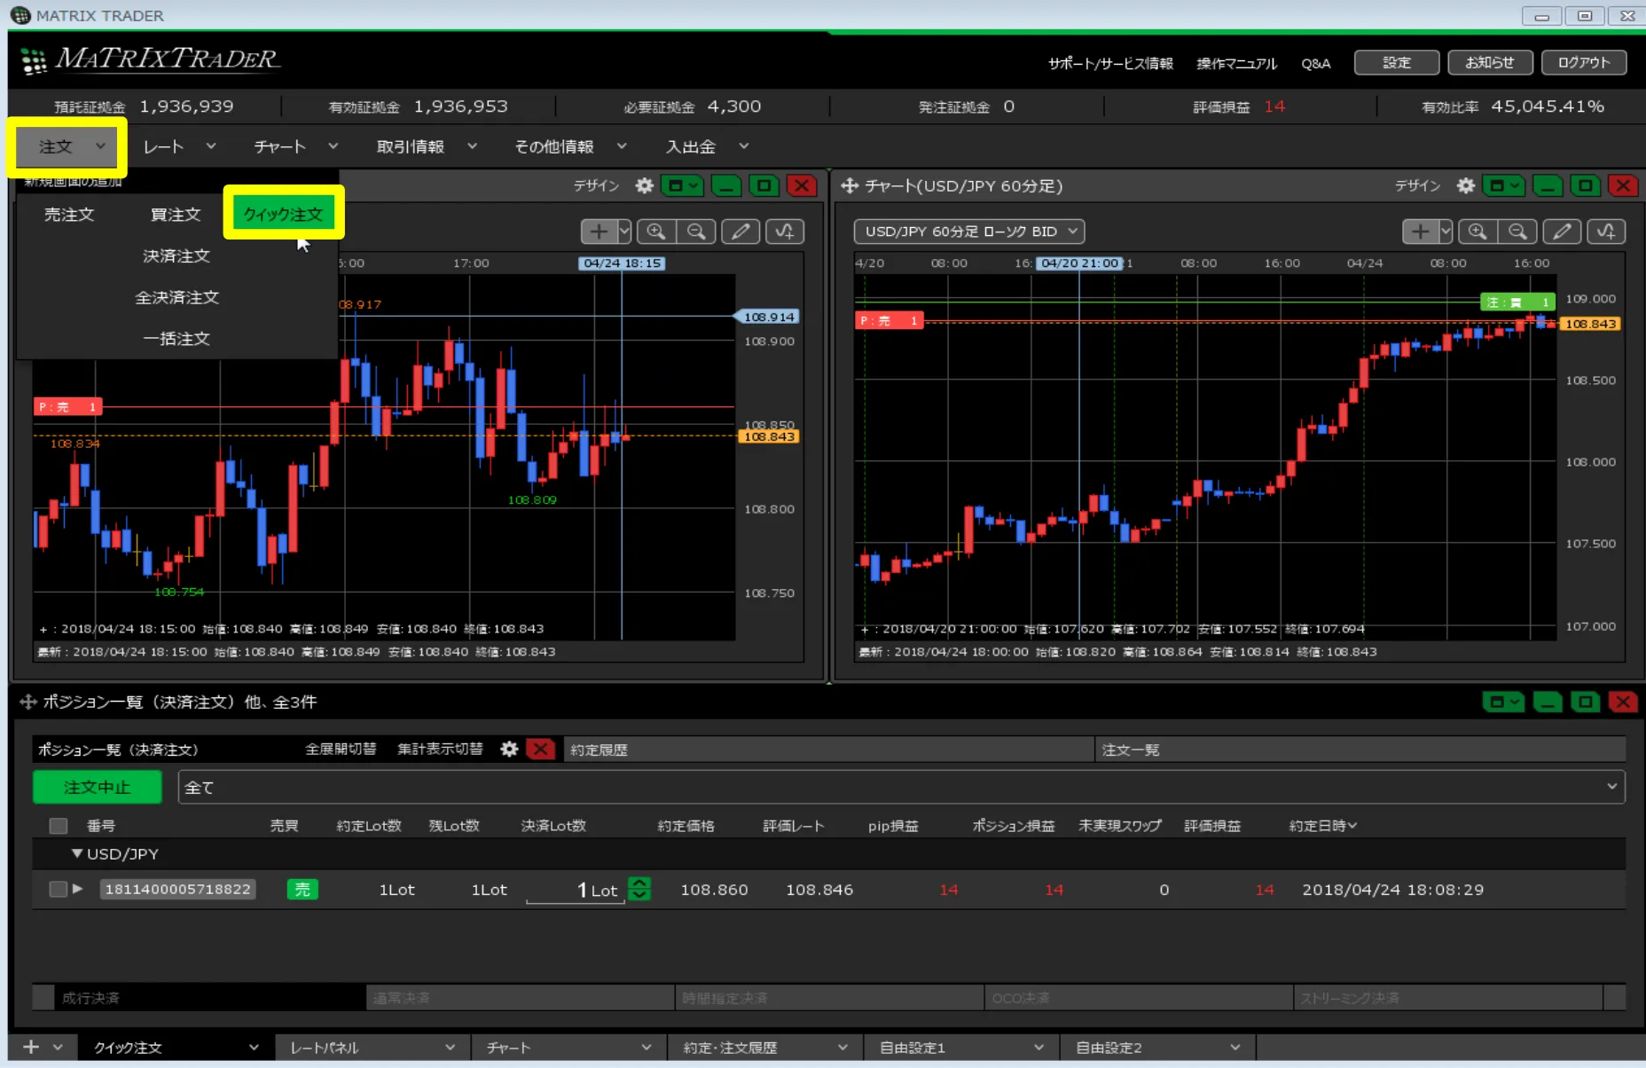This screenshot has height=1068, width=1646.
Task: Collapse the USD/JPY position group
Action: point(77,853)
